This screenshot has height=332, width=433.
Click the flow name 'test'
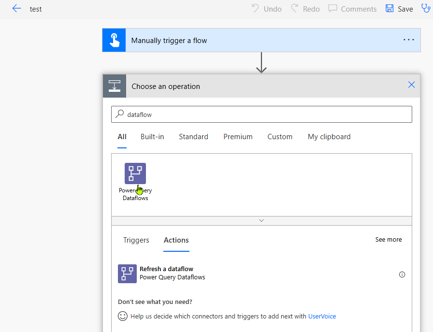36,9
